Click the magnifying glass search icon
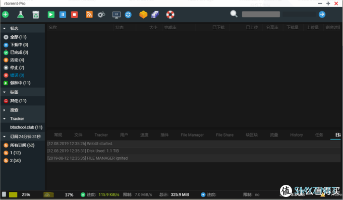Viewport: 343px width, 200px height. click(x=234, y=14)
